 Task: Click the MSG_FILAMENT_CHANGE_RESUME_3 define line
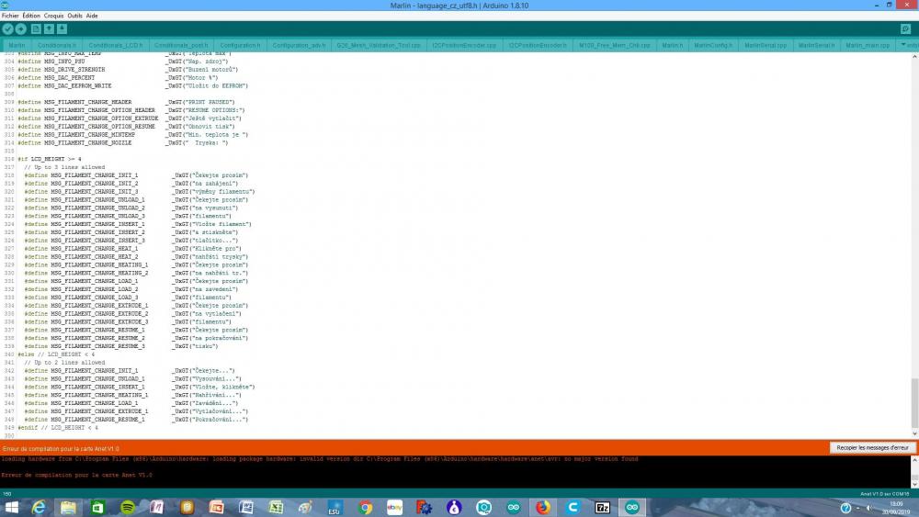120,346
